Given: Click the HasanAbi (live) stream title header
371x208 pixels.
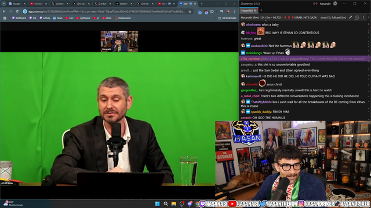Looking at the screenshot, I should click(279, 17).
